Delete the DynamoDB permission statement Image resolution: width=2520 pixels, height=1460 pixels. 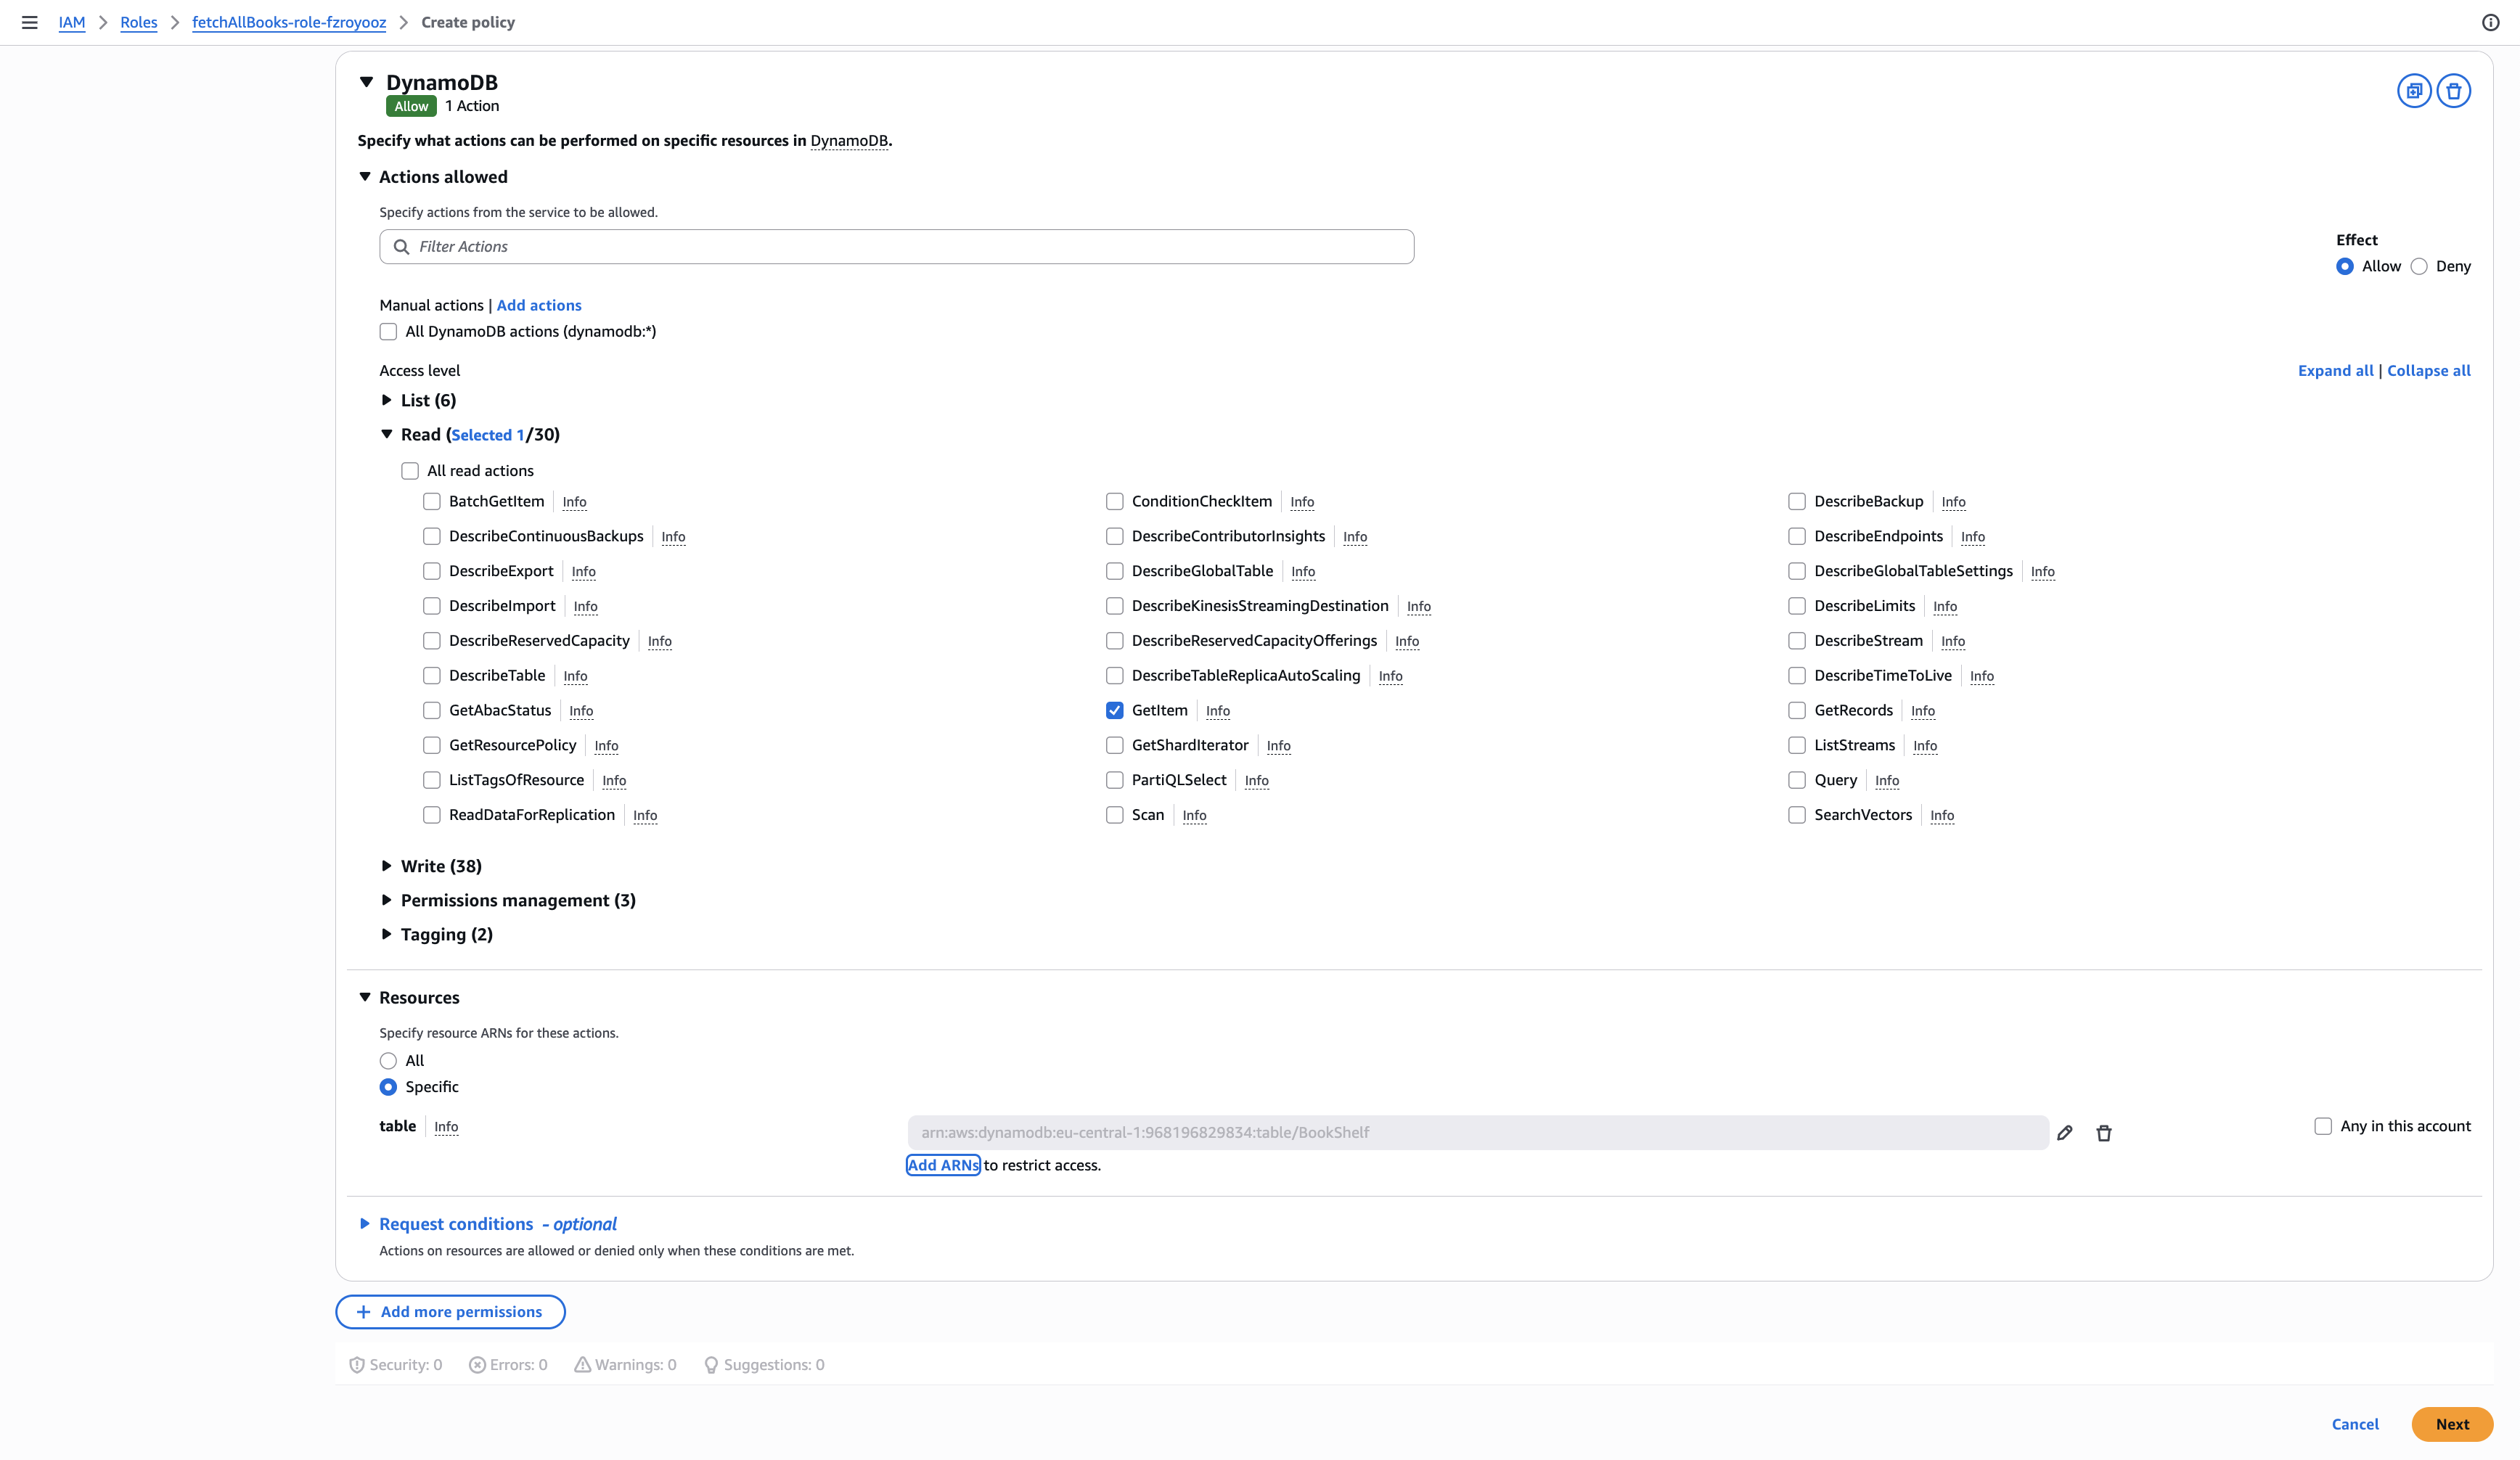click(2453, 91)
